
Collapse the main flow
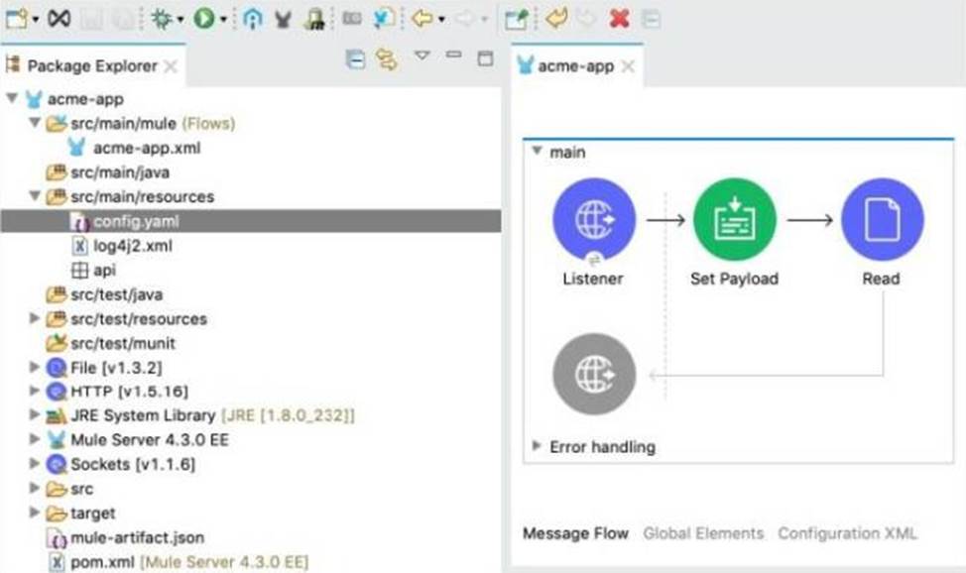[x=537, y=151]
